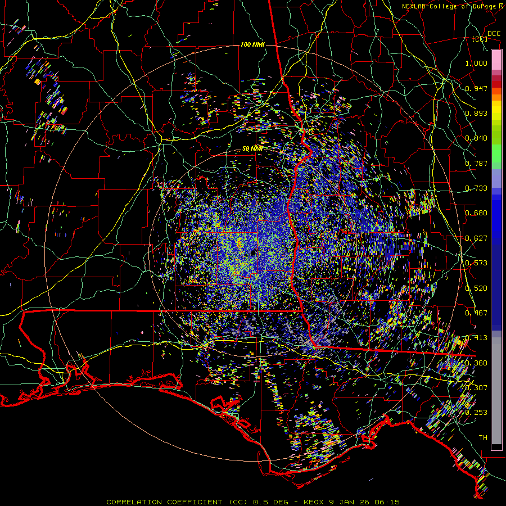
Task: Select the 1.000 scale value
Action: click(x=476, y=63)
